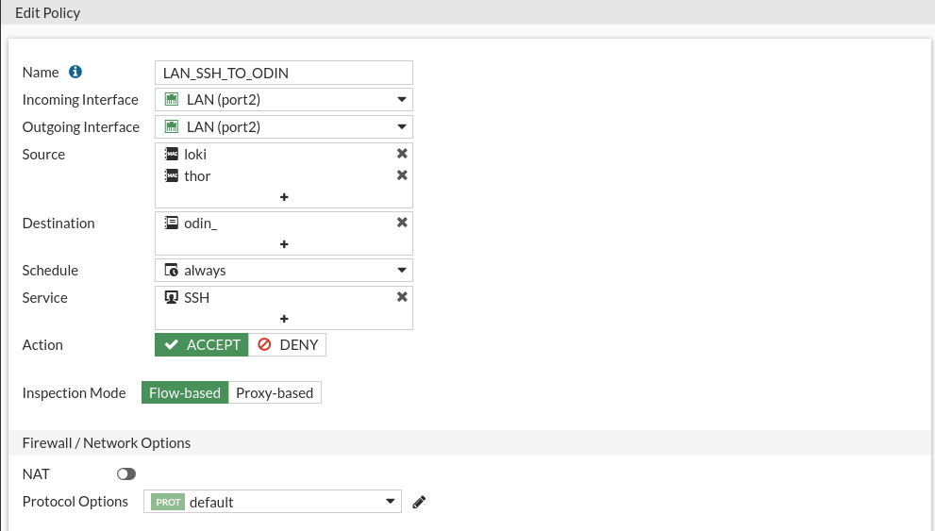Select the thor source entry
The image size is (935, 531).
(197, 175)
